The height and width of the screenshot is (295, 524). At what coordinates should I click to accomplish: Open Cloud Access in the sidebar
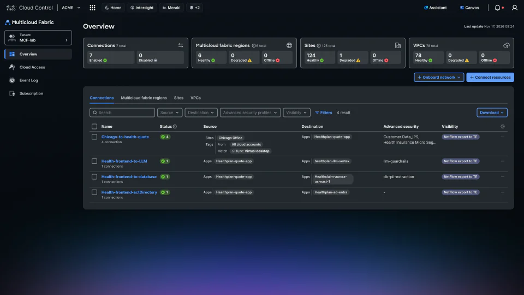click(38, 67)
